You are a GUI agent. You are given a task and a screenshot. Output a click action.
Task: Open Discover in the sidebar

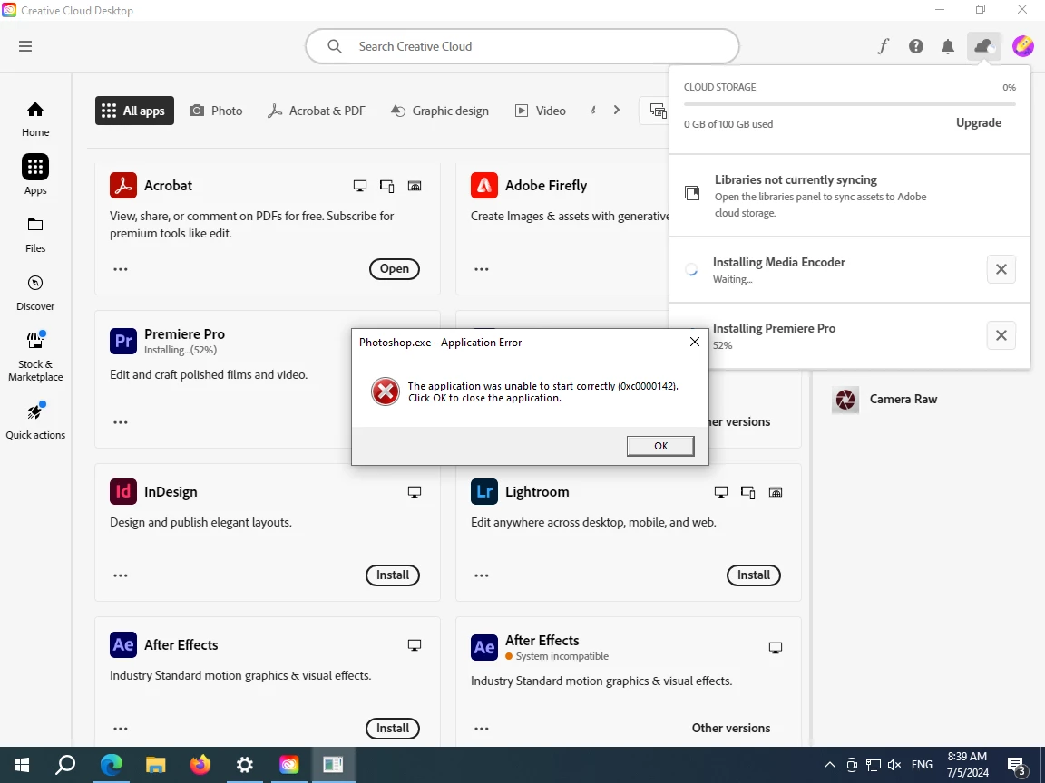(35, 293)
